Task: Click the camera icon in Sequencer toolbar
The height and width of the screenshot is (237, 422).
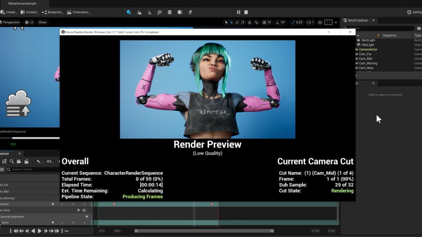Action: click(19, 161)
